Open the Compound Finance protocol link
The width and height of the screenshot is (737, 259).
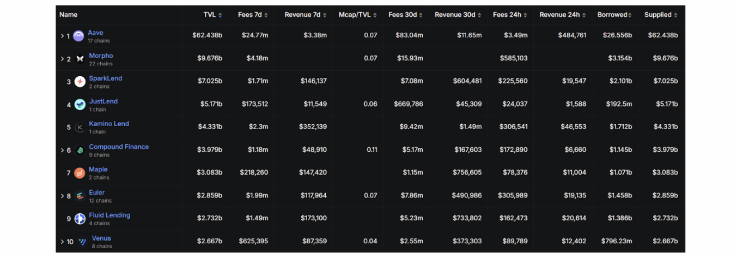tap(119, 147)
